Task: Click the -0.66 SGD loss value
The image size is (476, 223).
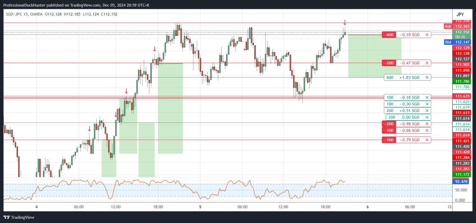Action: coord(410,130)
